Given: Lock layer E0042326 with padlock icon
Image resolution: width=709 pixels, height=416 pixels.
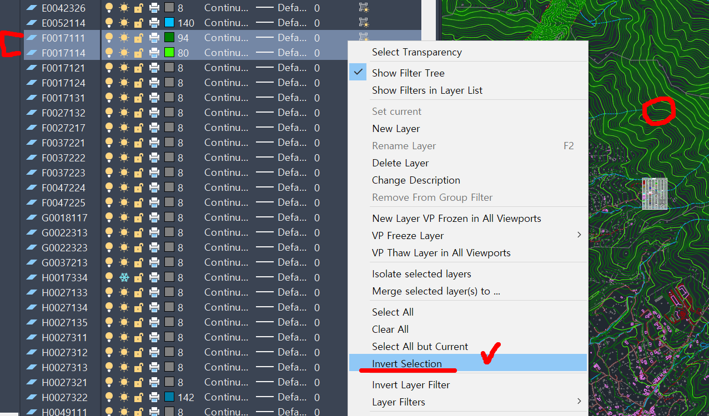Looking at the screenshot, I should pyautogui.click(x=139, y=8).
